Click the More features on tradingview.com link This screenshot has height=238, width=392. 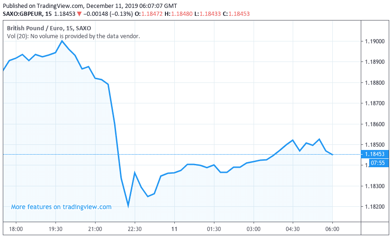pos(61,207)
